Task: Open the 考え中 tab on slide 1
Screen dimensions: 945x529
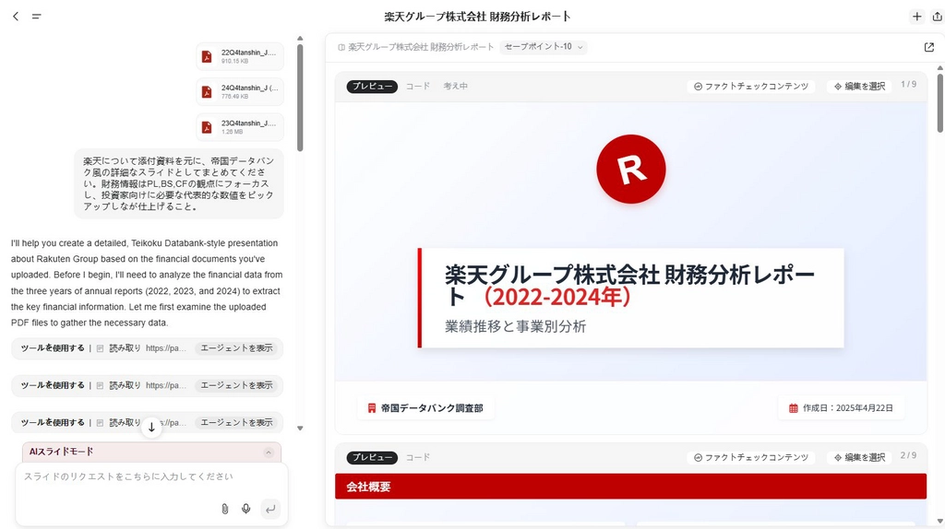Action: (456, 86)
